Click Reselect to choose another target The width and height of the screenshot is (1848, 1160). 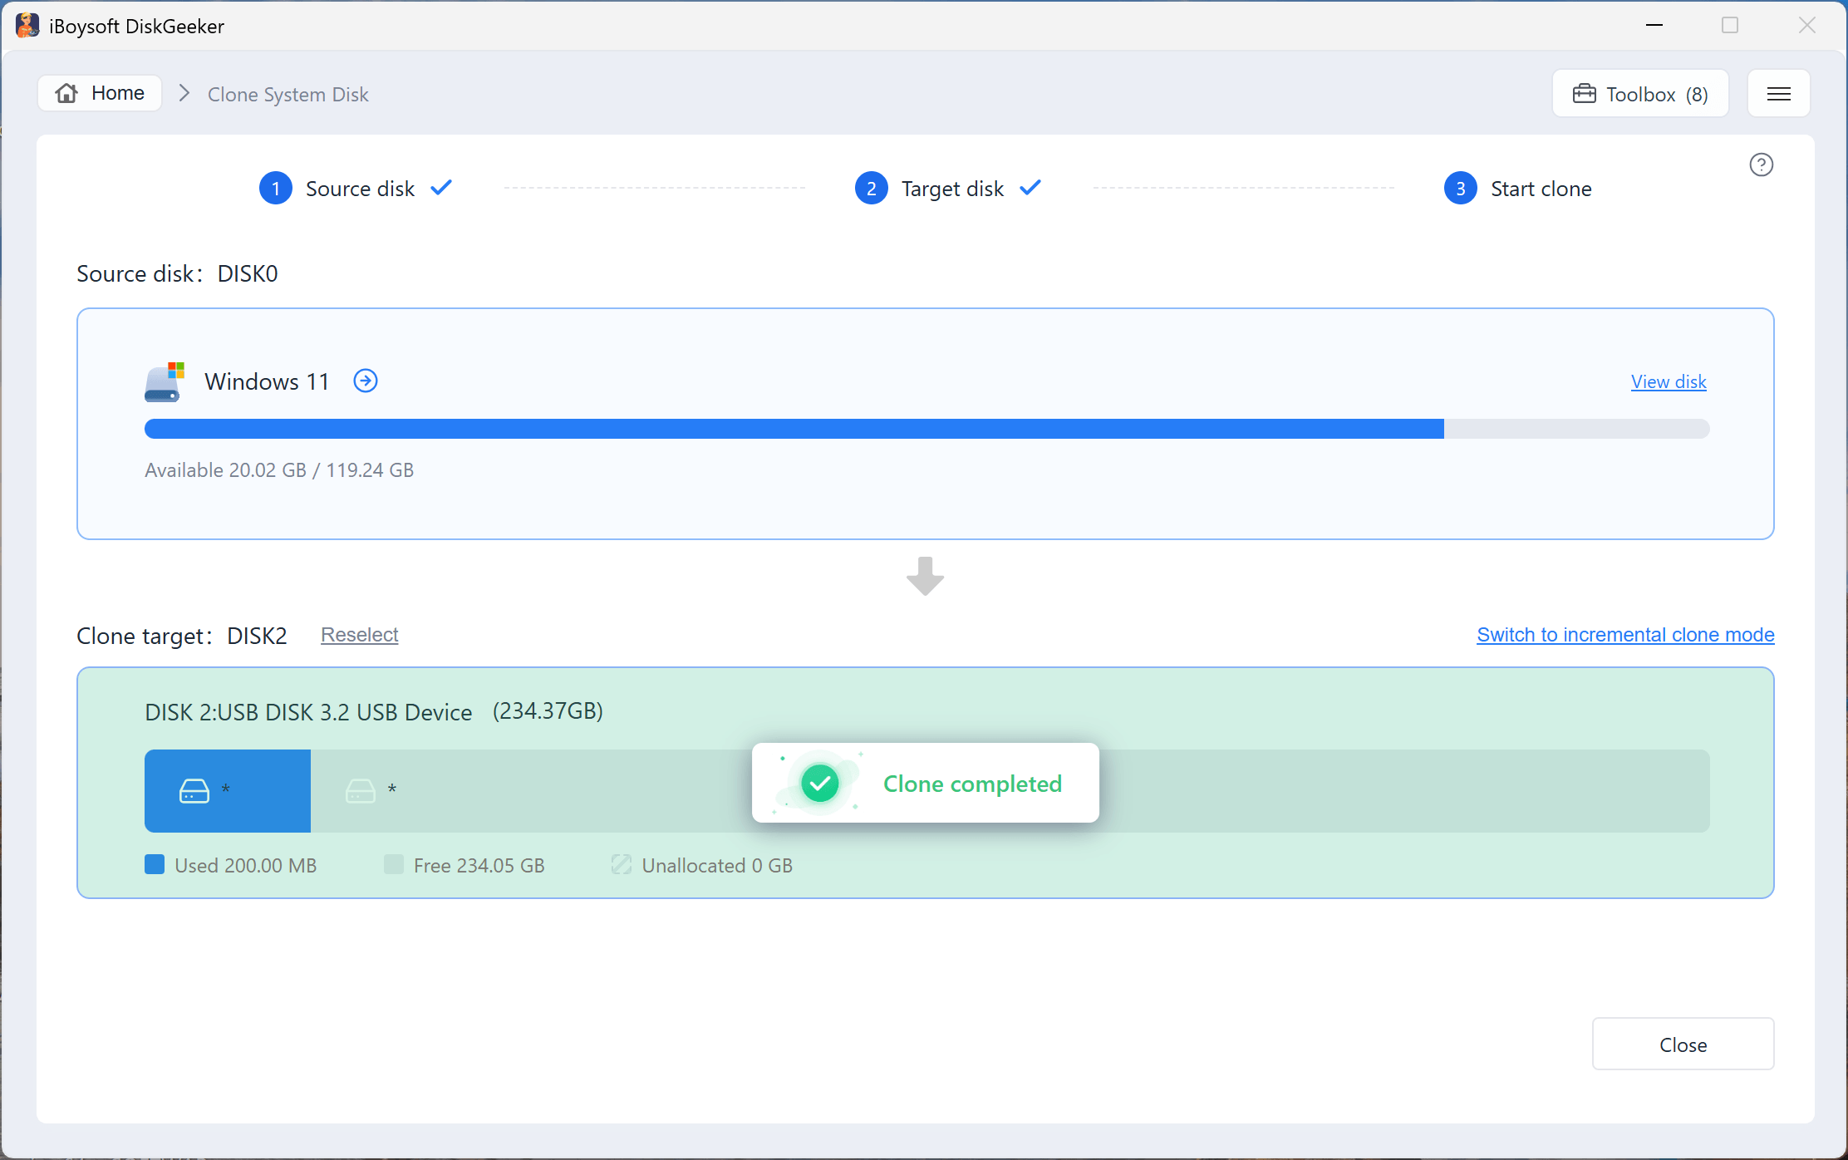tap(360, 635)
